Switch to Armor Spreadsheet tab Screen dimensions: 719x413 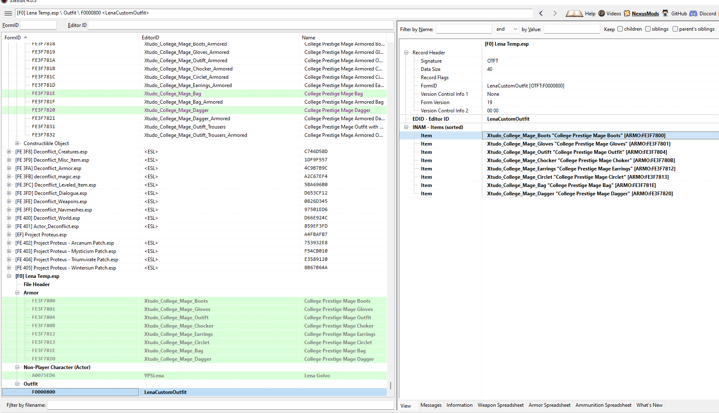click(x=549, y=405)
